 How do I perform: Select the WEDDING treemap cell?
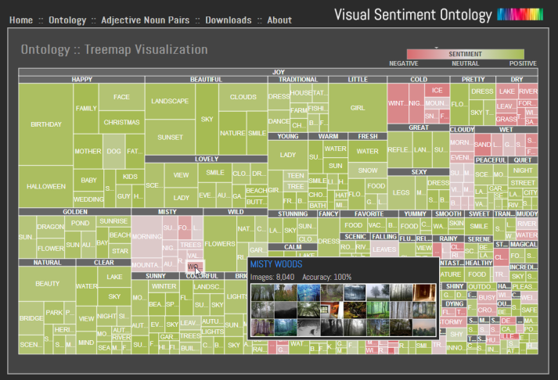tap(88, 199)
